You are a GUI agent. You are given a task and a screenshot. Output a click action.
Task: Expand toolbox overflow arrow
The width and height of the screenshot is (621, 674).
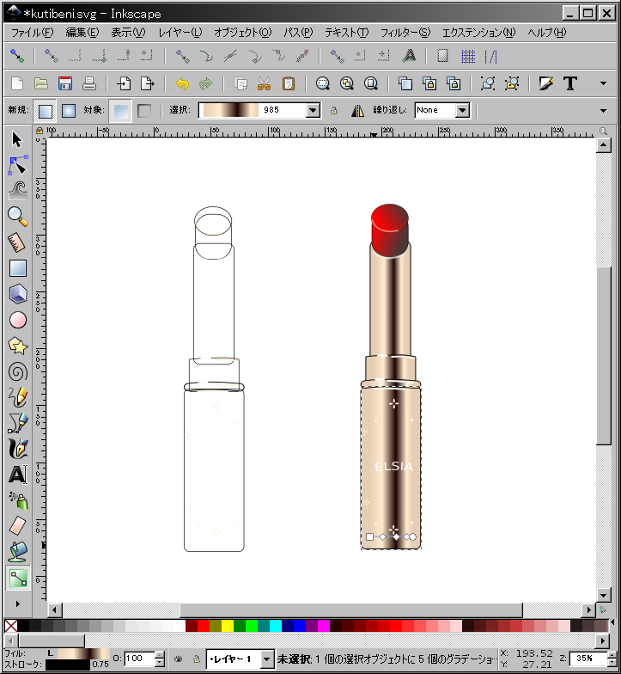point(17,604)
